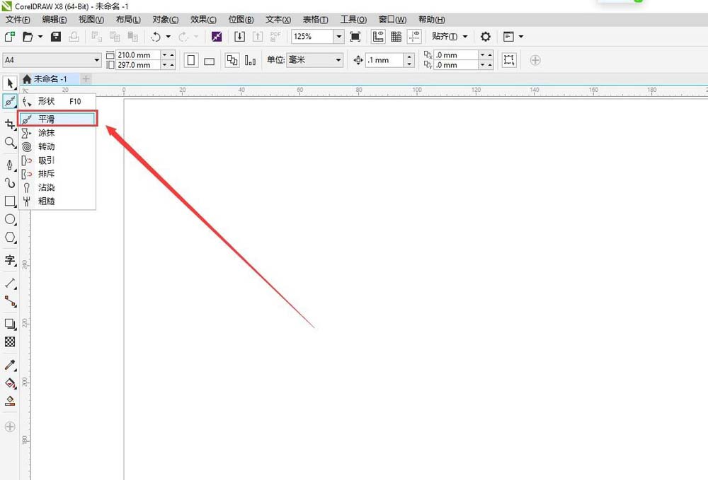The height and width of the screenshot is (480, 708).
Task: Choose 排斥 (Repel) tool from flyout
Action: pyautogui.click(x=57, y=173)
